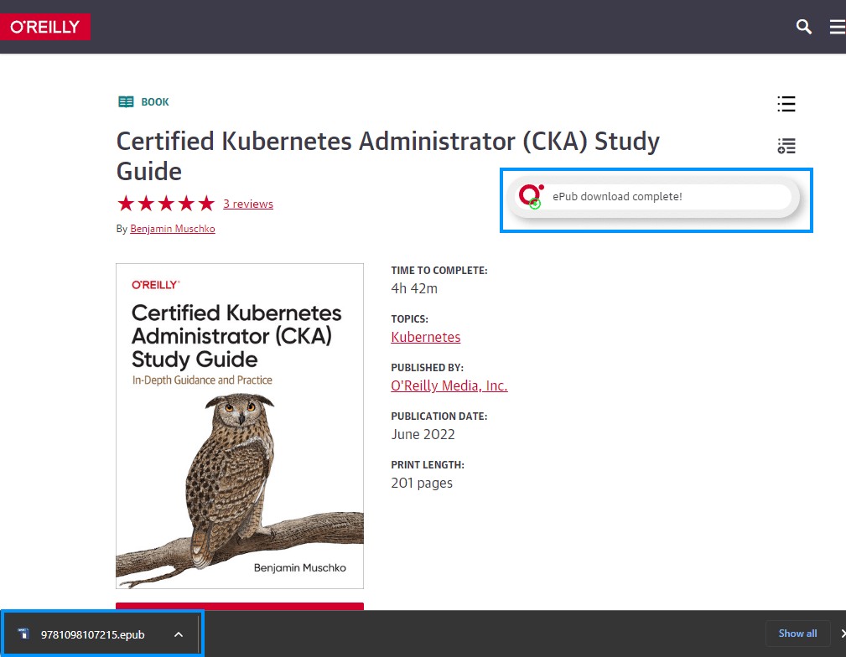Open the search magnifier icon
Viewport: 846px width, 657px height.
tap(803, 27)
